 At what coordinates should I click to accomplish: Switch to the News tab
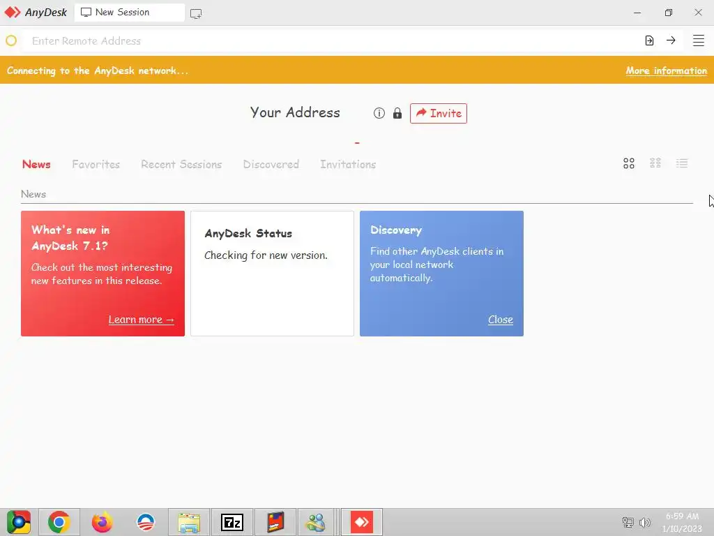point(36,165)
